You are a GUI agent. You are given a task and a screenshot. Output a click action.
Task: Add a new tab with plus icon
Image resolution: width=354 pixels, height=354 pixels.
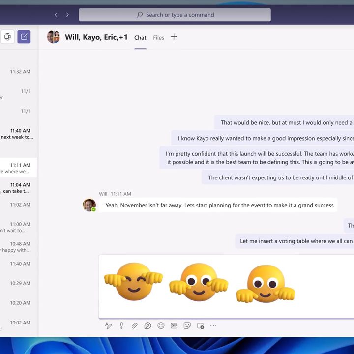(174, 37)
